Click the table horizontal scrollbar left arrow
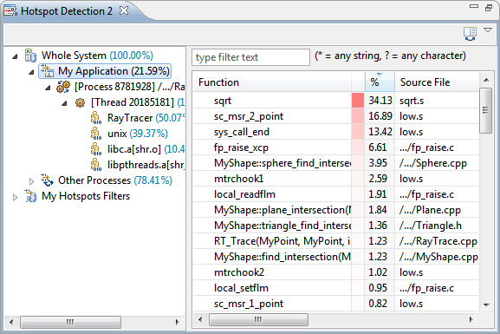 tap(200, 319)
